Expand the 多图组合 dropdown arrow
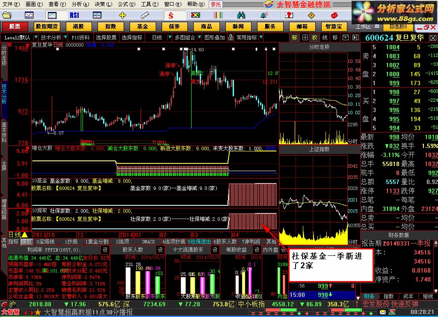This screenshot has height=317, width=438. [199, 37]
